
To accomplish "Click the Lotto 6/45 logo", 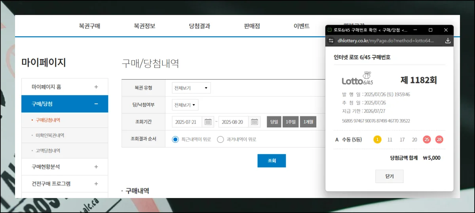I will (x=357, y=79).
